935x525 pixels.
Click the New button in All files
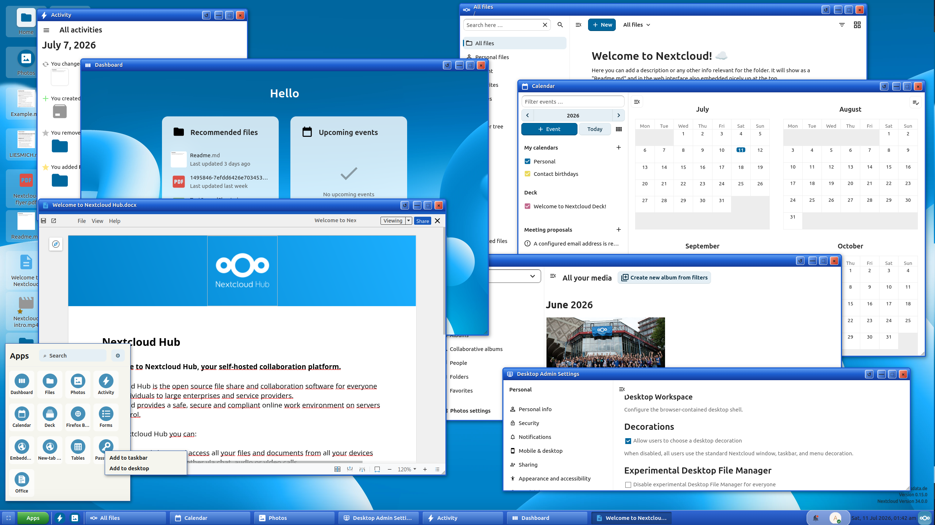pyautogui.click(x=602, y=25)
